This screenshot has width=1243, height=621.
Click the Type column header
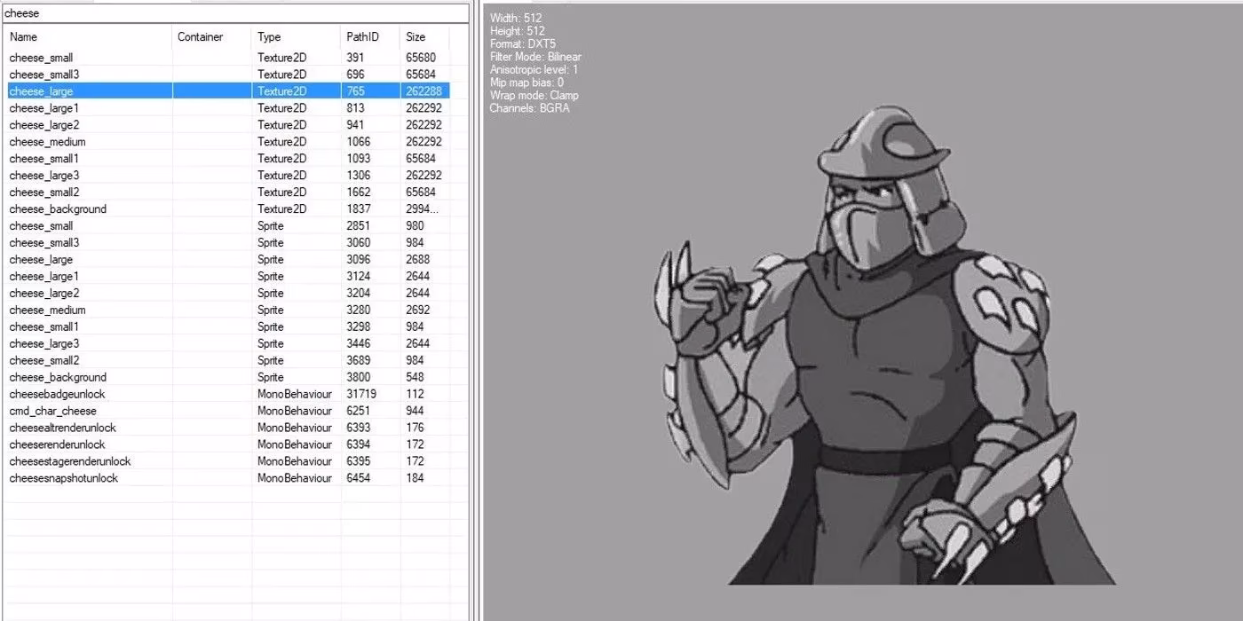point(296,37)
